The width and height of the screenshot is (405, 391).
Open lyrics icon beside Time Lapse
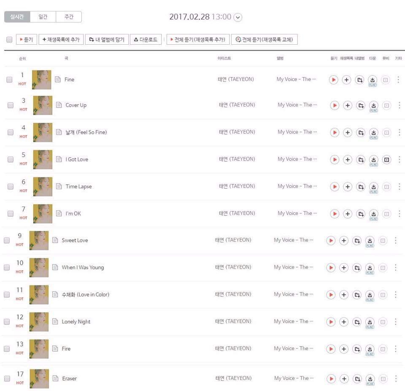(59, 187)
